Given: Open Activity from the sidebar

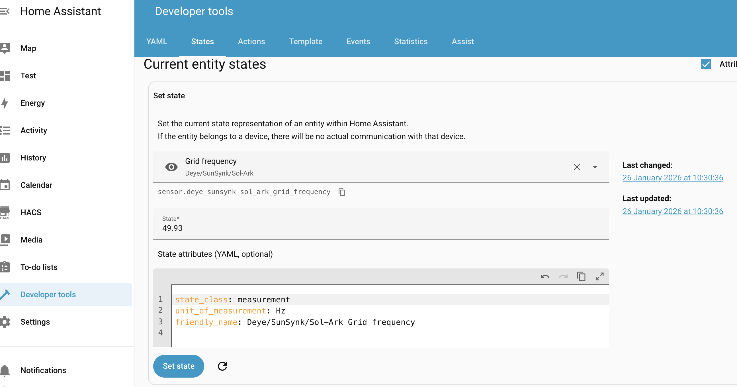Looking at the screenshot, I should tap(34, 130).
